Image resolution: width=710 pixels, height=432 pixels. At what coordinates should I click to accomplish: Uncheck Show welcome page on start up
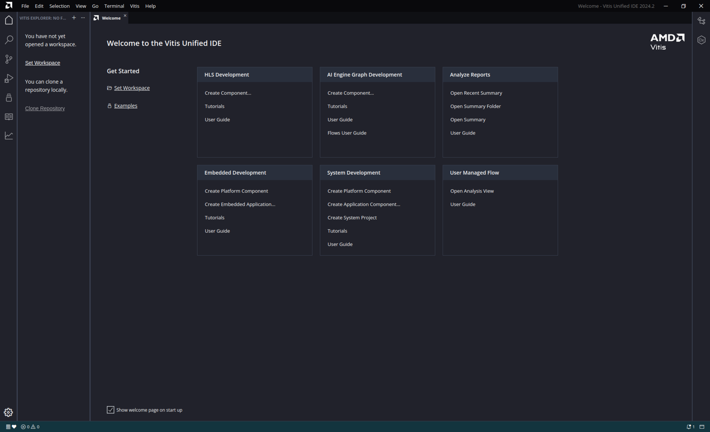[110, 410]
